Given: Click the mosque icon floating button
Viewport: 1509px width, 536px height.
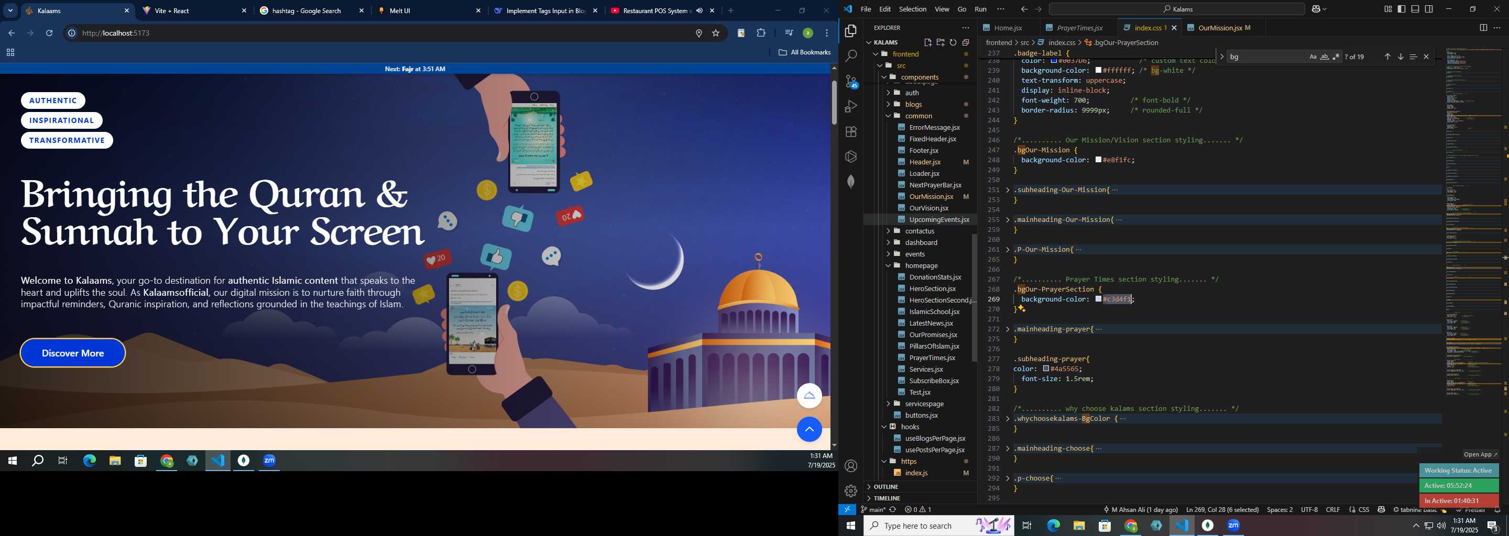Looking at the screenshot, I should pos(809,396).
